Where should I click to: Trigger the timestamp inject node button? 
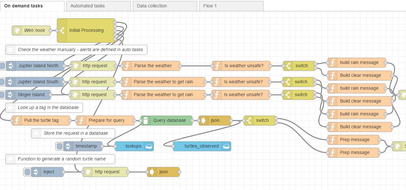(60, 146)
